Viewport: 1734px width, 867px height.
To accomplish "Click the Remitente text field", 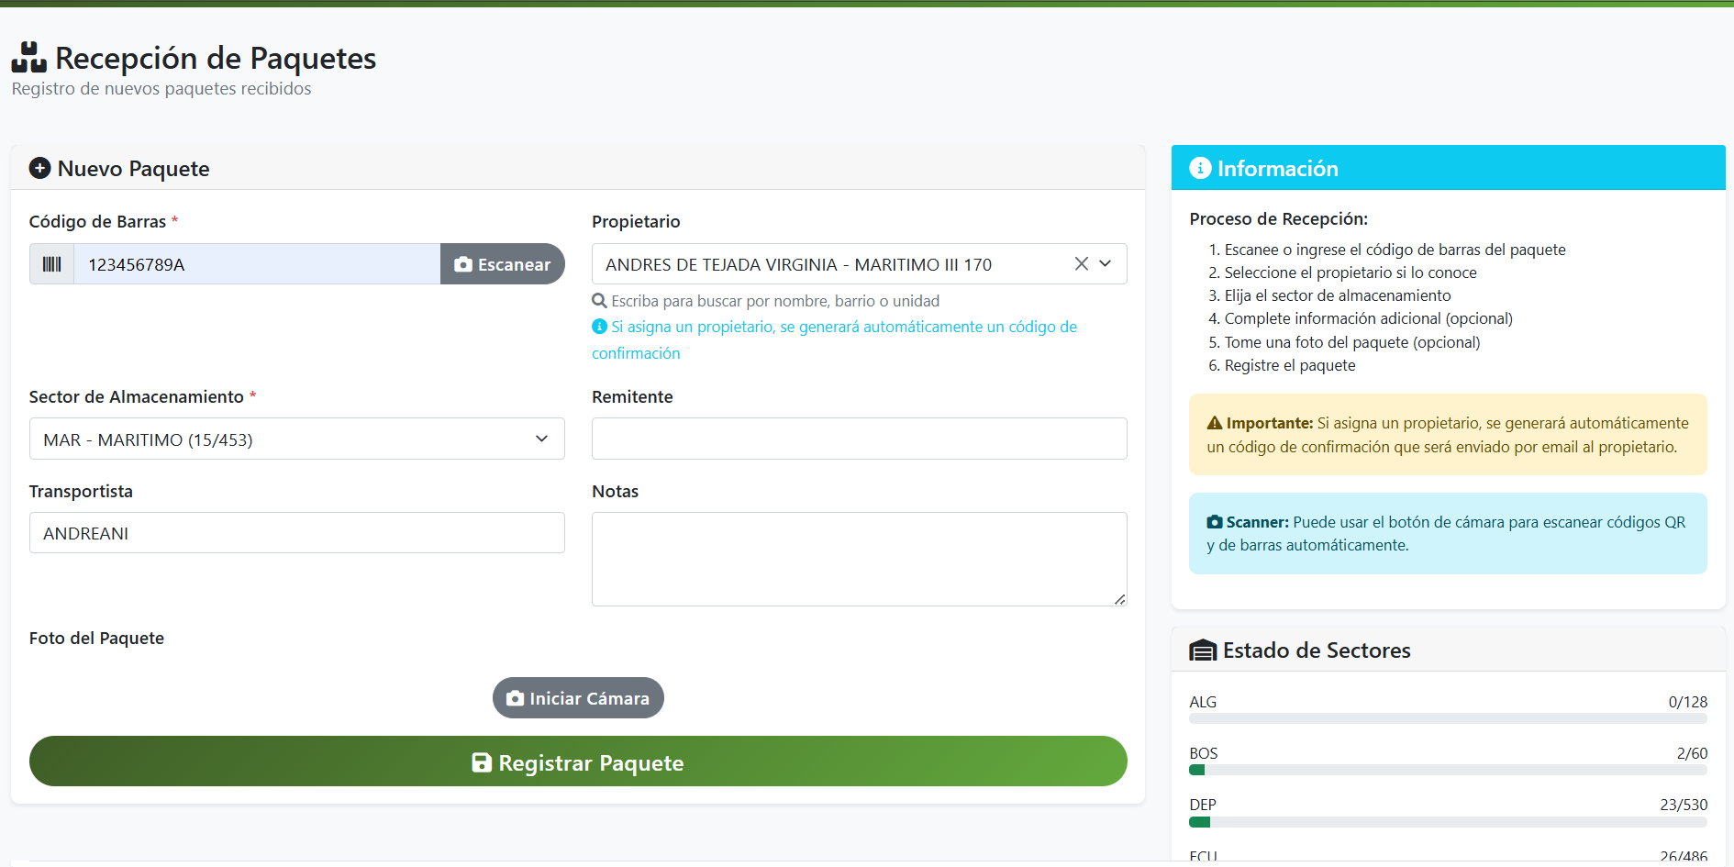I will pos(860,439).
